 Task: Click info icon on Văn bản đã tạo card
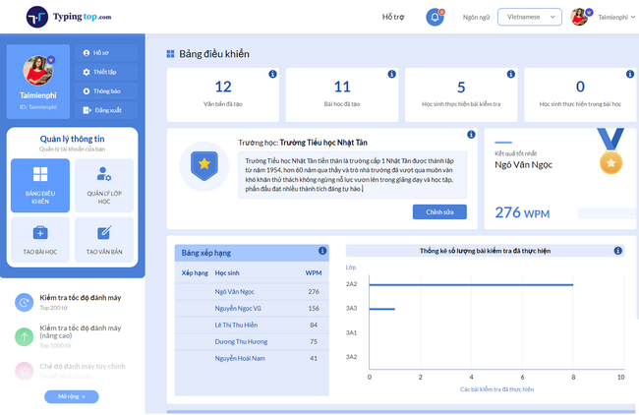click(272, 74)
